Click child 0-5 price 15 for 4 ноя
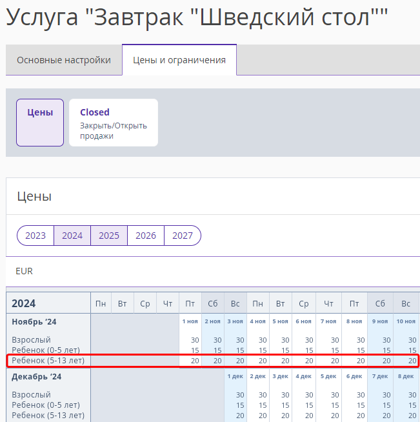The width and height of the screenshot is (420, 422). (x=263, y=350)
